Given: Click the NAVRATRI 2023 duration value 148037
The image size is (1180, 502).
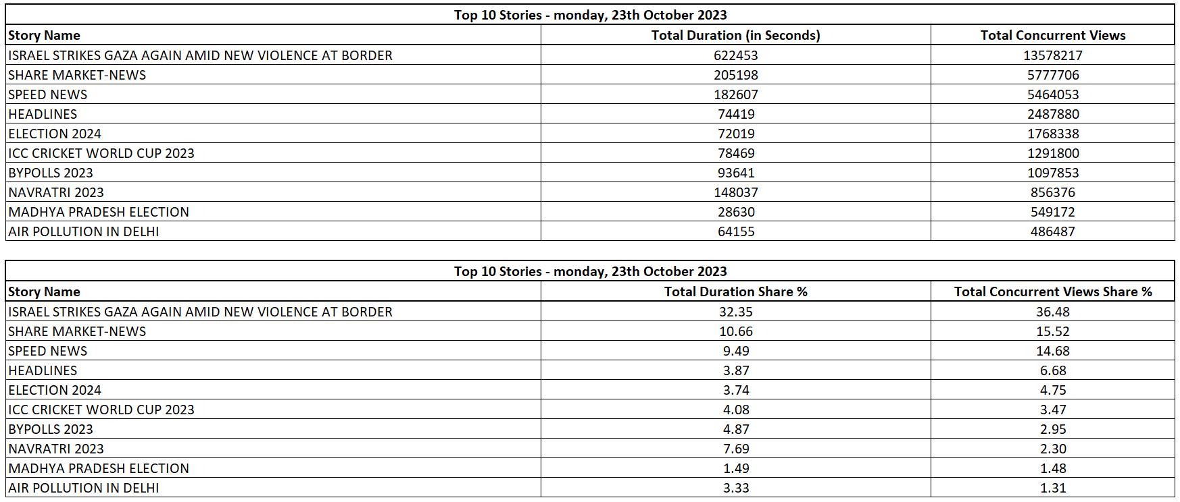Looking at the screenshot, I should coord(735,192).
